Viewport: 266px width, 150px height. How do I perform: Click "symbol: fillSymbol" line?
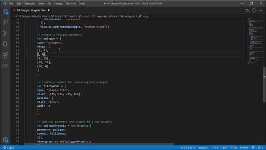(x=52, y=134)
